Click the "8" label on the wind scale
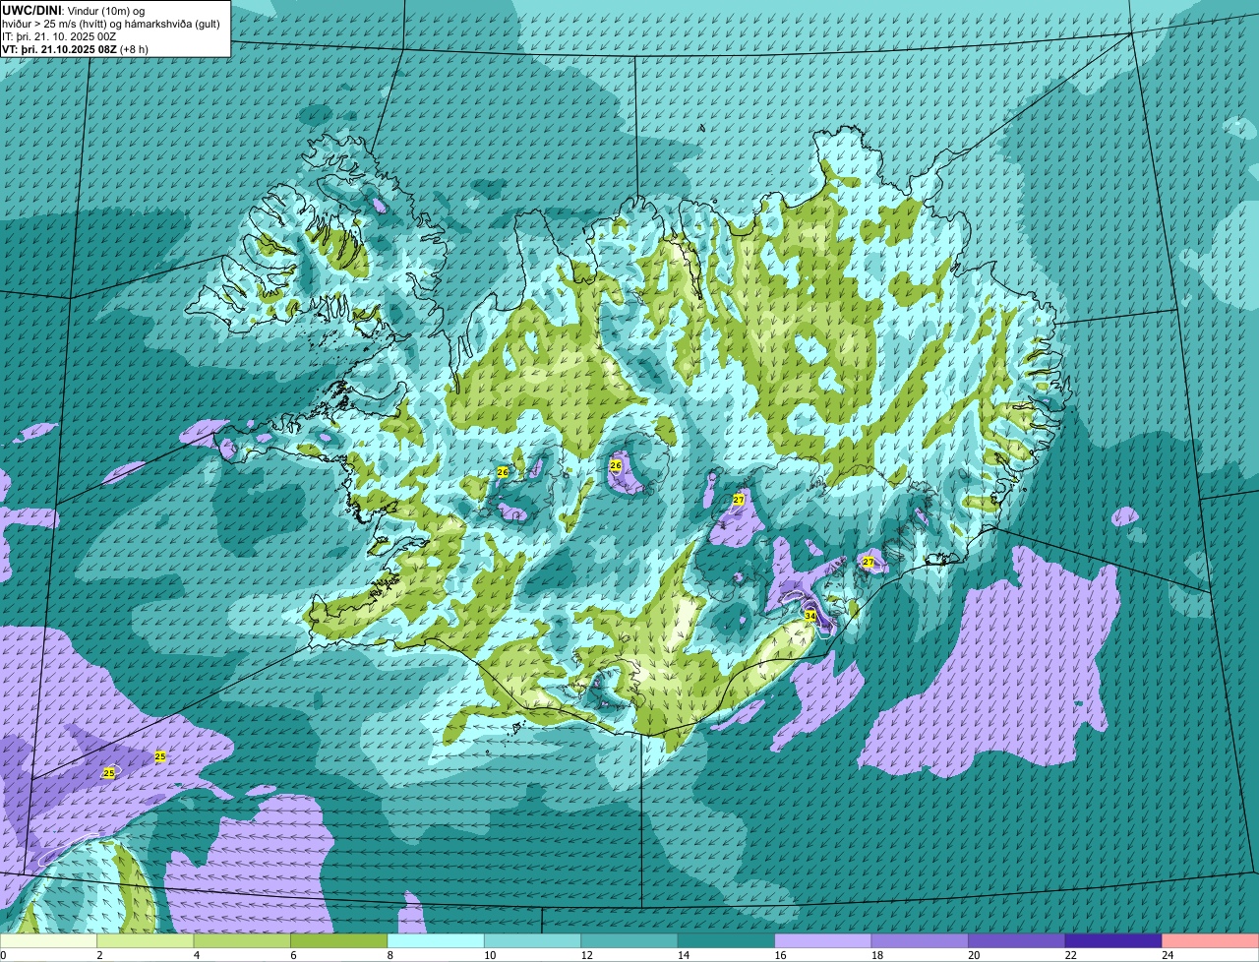Screen dimensions: 1259x962 point(389,955)
